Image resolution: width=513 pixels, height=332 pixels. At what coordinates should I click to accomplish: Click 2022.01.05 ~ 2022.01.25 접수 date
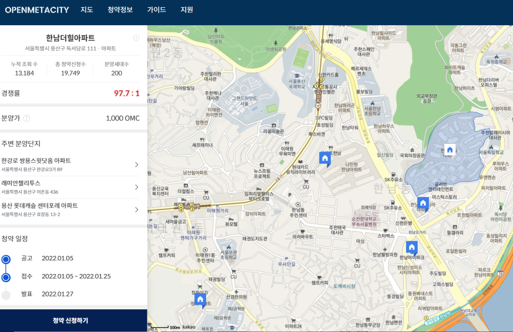point(76,276)
